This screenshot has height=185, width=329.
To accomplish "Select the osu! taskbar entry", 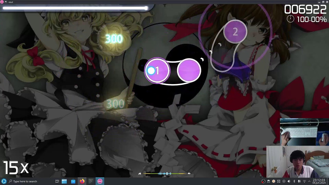I will coord(100,181).
